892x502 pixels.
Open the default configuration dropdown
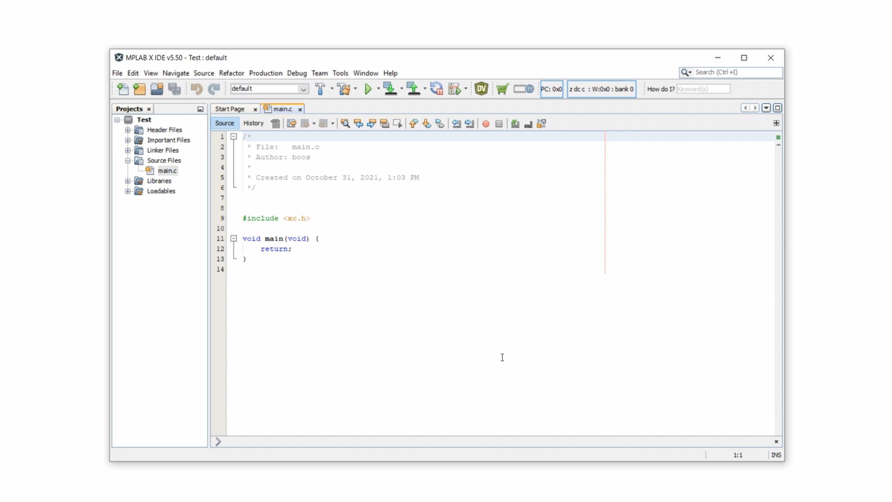(x=303, y=89)
